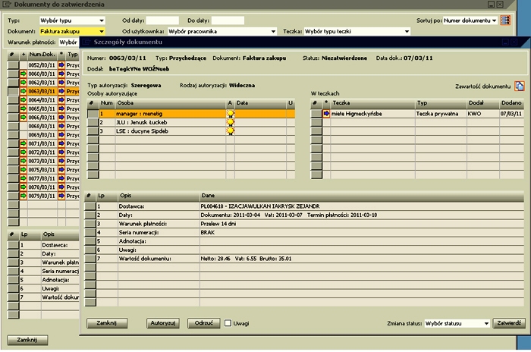
Task: Open the Zawartość dokumentu document icon
Action: point(519,86)
